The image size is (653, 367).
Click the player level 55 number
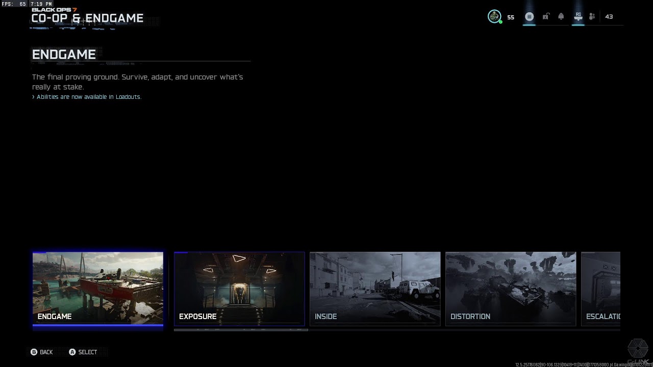[511, 17]
